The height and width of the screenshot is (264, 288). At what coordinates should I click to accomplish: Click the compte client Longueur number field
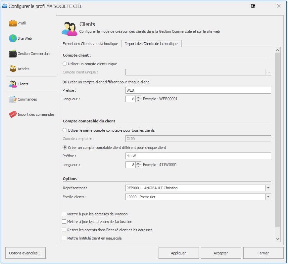[130, 99]
